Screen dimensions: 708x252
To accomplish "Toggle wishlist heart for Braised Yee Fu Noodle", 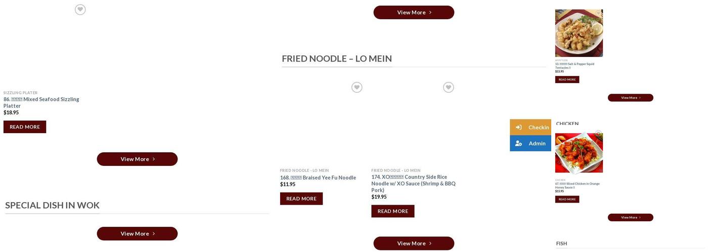I will click(x=357, y=88).
